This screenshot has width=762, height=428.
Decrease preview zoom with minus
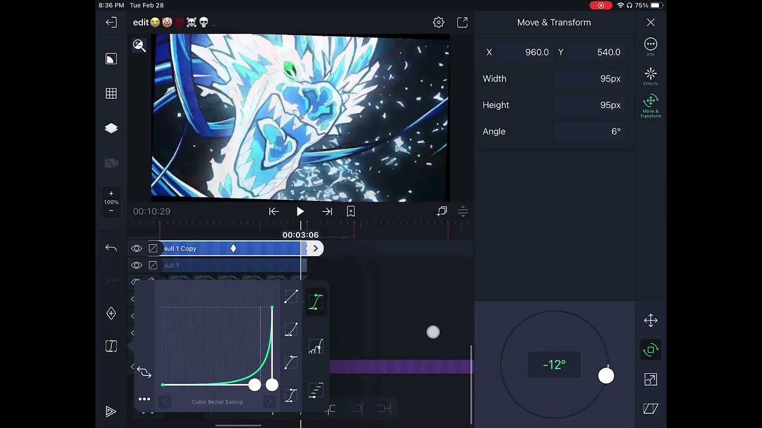(111, 211)
